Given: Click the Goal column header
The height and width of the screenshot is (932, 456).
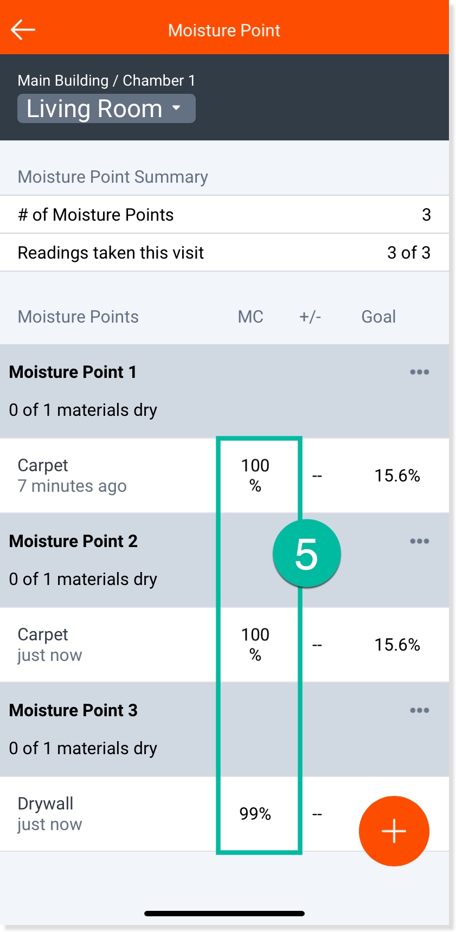Looking at the screenshot, I should coord(378,317).
